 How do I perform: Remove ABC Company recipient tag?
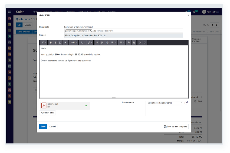point(90,31)
